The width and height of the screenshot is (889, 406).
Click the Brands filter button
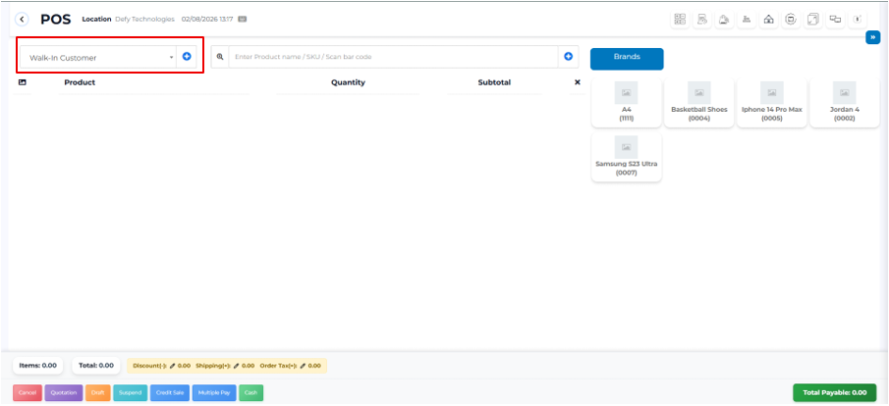pyautogui.click(x=627, y=58)
